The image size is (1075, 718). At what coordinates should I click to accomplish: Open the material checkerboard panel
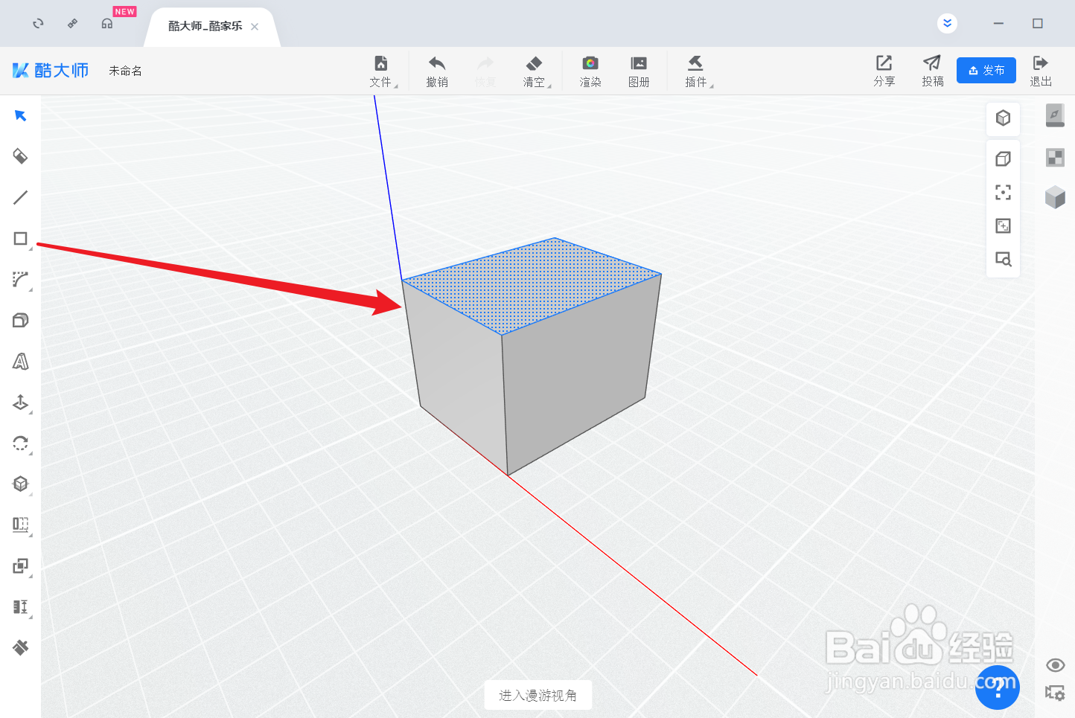tap(1055, 157)
